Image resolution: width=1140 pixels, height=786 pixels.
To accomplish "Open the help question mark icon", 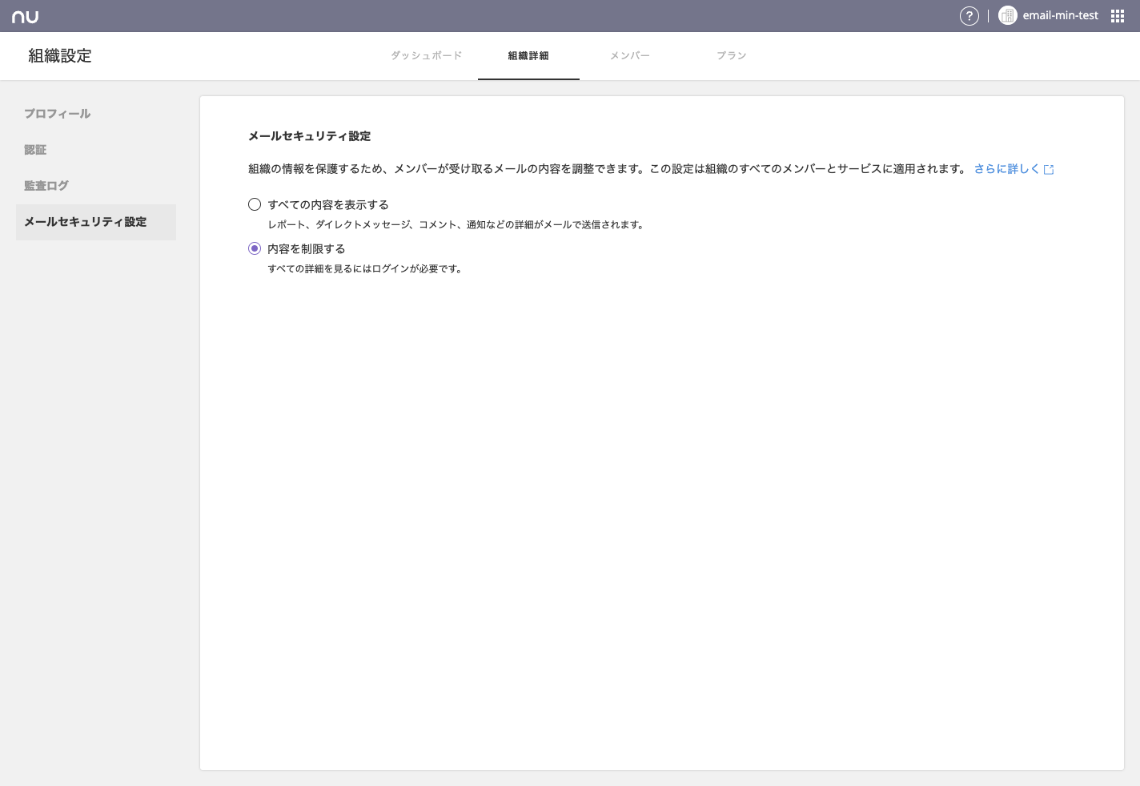I will pyautogui.click(x=969, y=16).
